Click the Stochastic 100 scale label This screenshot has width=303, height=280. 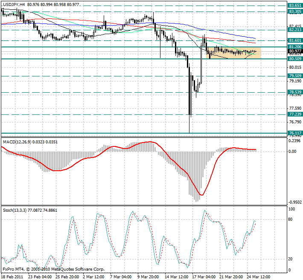pos(291,209)
